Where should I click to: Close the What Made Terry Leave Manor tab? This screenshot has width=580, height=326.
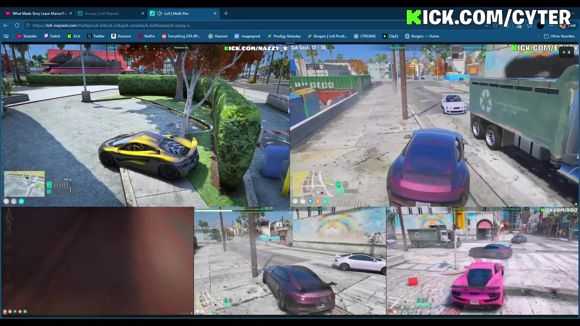click(x=70, y=14)
